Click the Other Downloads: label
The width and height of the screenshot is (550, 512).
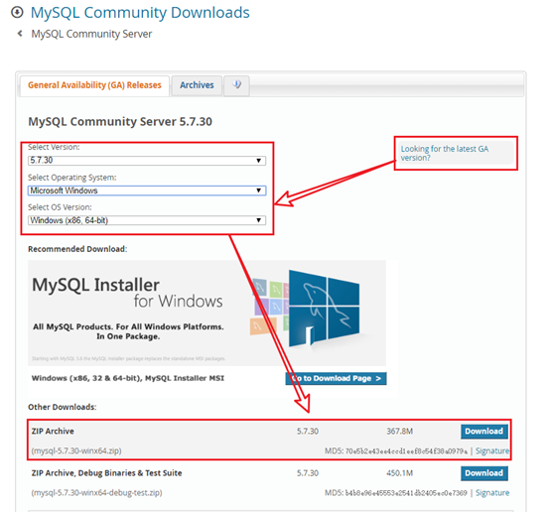pos(63,407)
